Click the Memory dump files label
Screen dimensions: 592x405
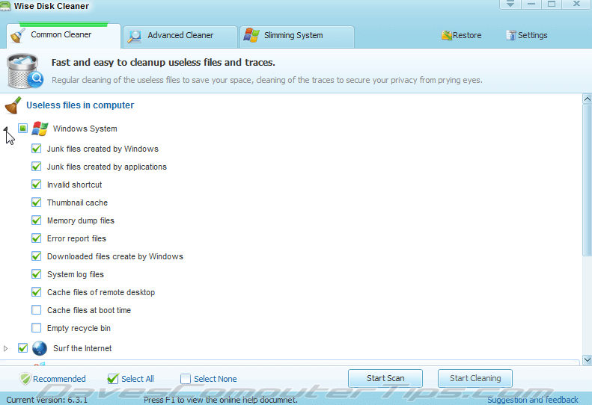[80, 220]
